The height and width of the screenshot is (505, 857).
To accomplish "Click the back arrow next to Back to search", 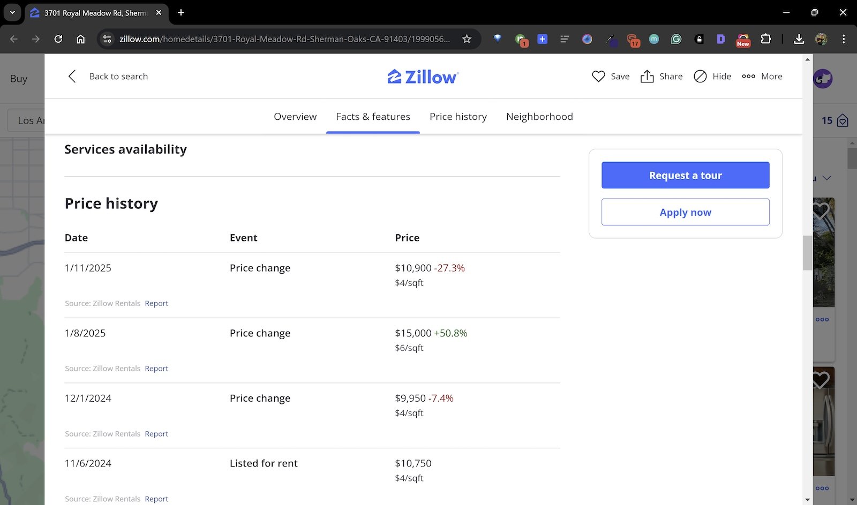I will (x=72, y=76).
